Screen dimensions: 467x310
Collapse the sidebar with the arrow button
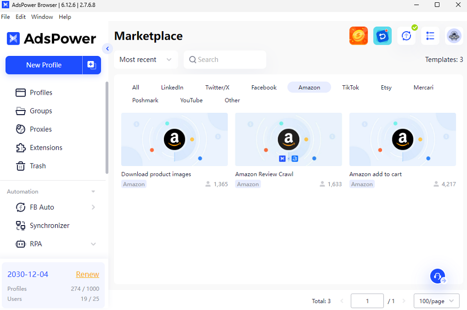107,48
